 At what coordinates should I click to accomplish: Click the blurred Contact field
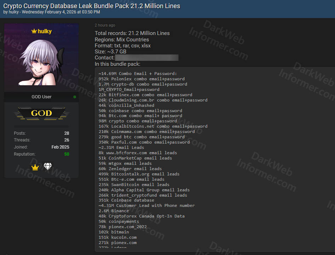(147, 58)
